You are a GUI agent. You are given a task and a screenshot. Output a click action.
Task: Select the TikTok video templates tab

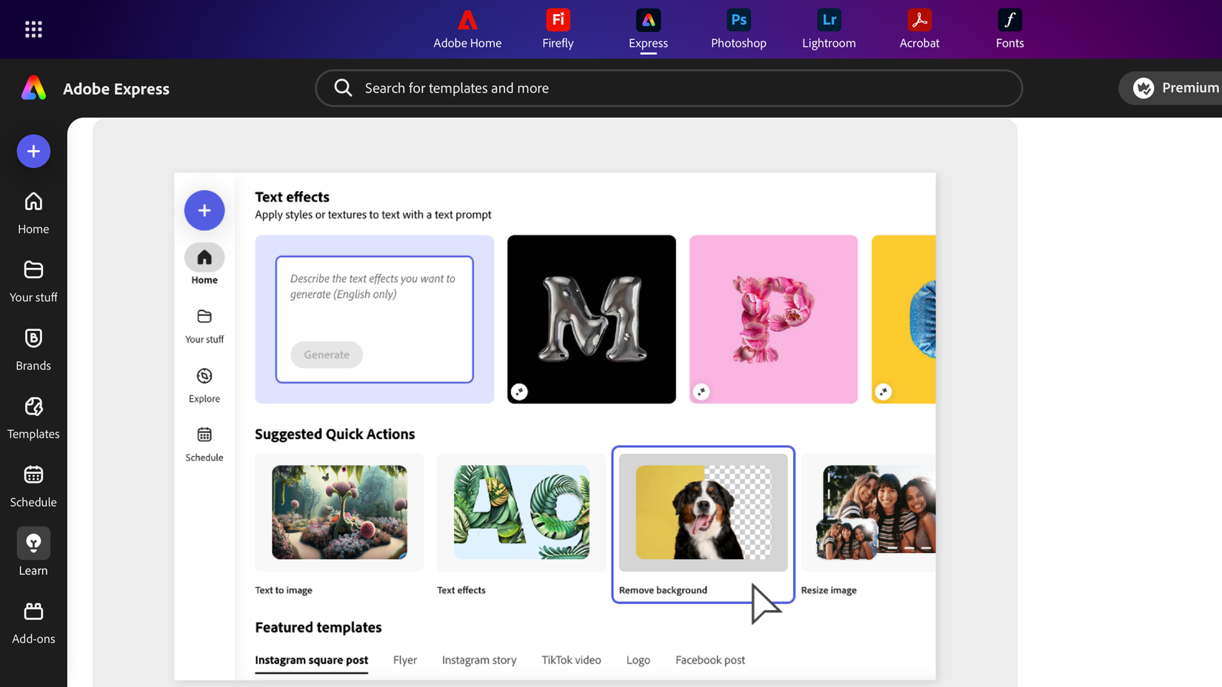(x=571, y=660)
